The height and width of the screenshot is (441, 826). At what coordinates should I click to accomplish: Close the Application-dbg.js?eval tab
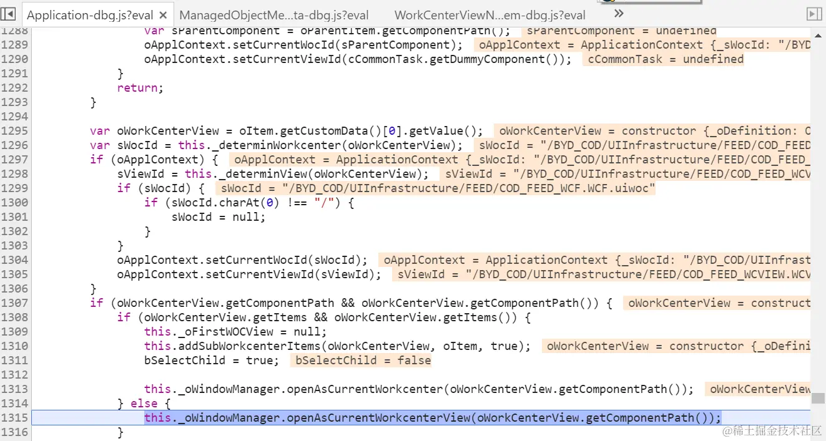coord(163,16)
